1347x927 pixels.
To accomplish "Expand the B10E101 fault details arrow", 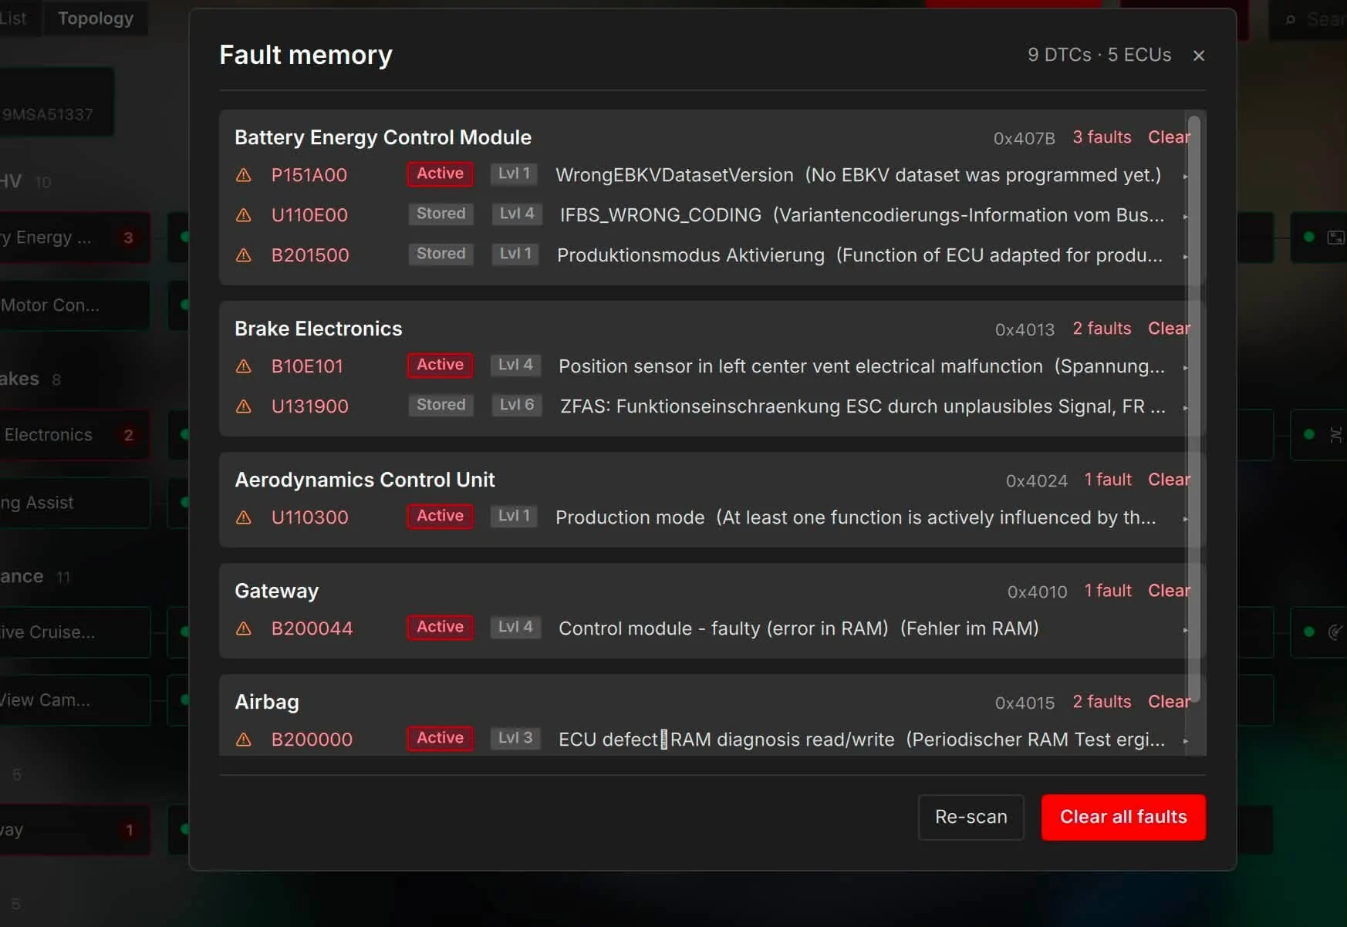I will (x=1185, y=368).
